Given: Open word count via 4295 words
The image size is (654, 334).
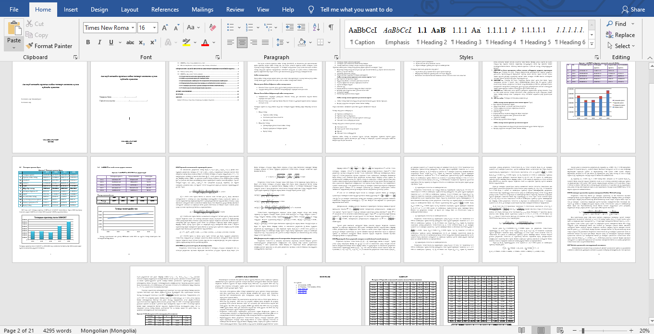Looking at the screenshot, I should 57,330.
